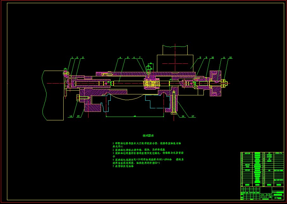The width and height of the screenshot is (287, 204).
Task: Select part callout number '4'
Action: (x=120, y=58)
